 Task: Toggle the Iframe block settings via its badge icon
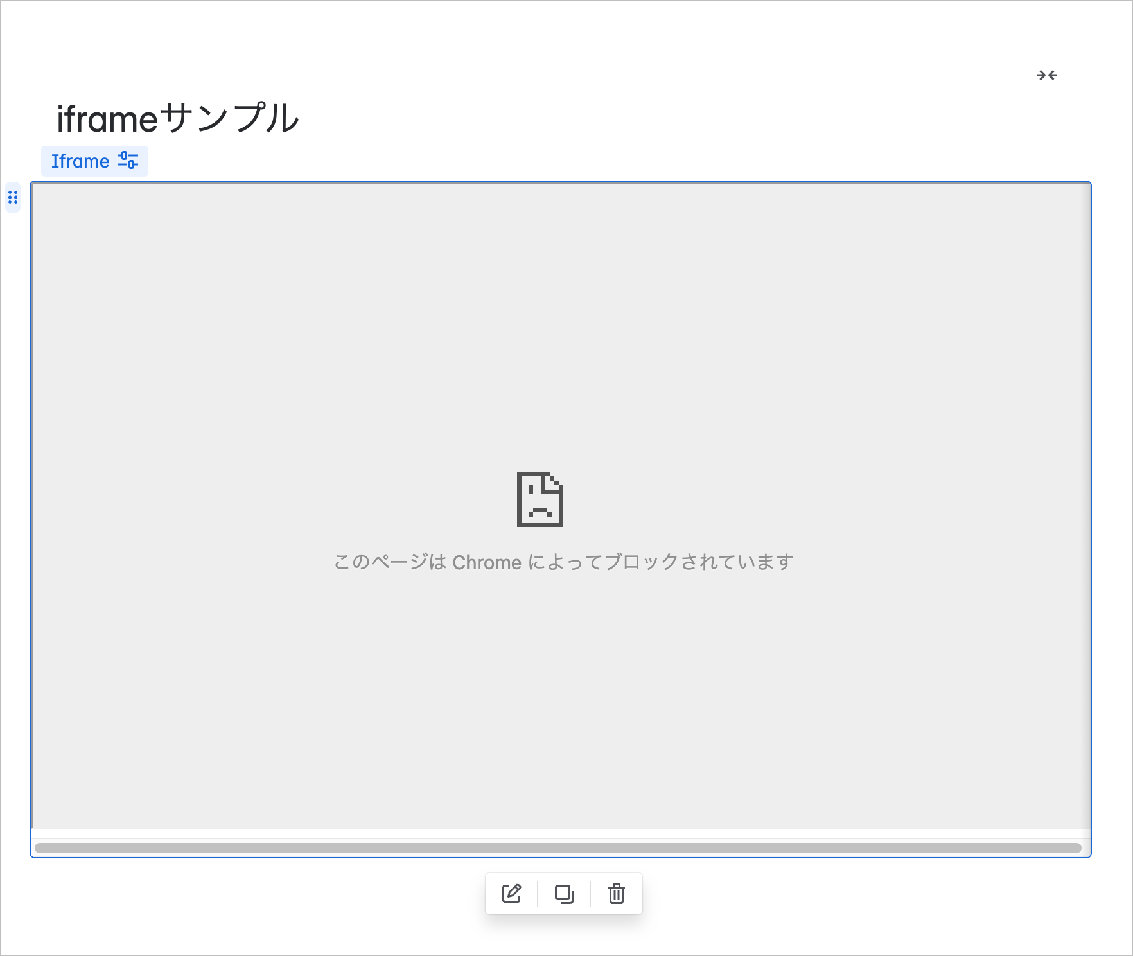pos(129,161)
